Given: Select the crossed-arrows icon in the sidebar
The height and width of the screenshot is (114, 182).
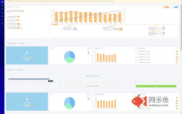Looking at the screenshot, I should pyautogui.click(x=2, y=13).
